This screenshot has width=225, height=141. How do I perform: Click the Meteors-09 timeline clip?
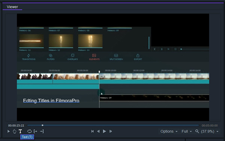pos(154,98)
